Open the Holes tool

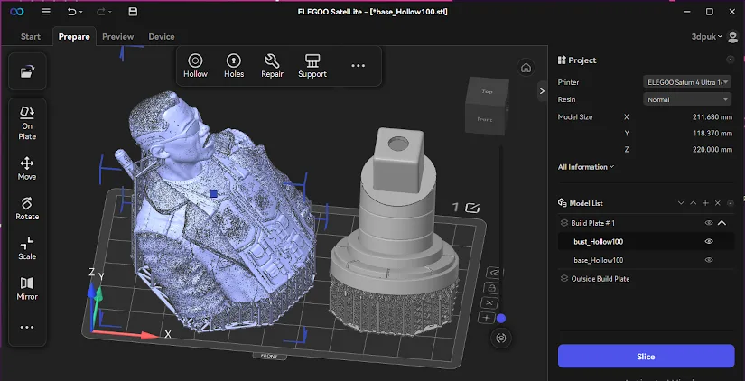point(234,66)
